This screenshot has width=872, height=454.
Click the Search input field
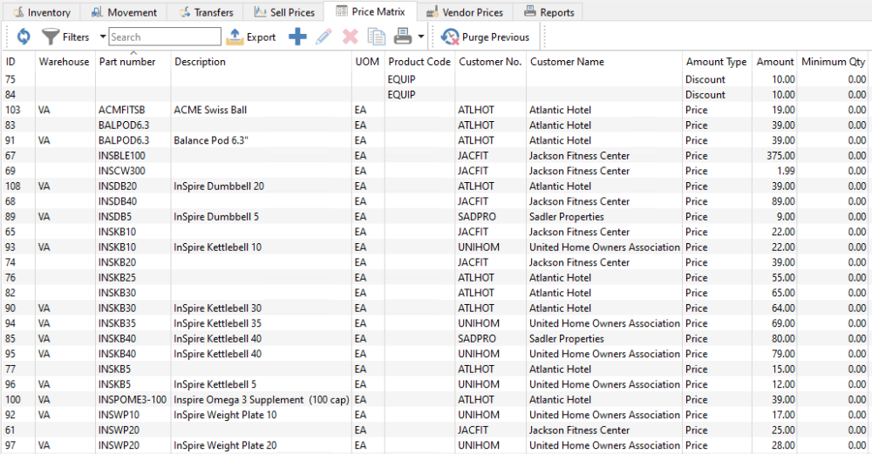165,37
